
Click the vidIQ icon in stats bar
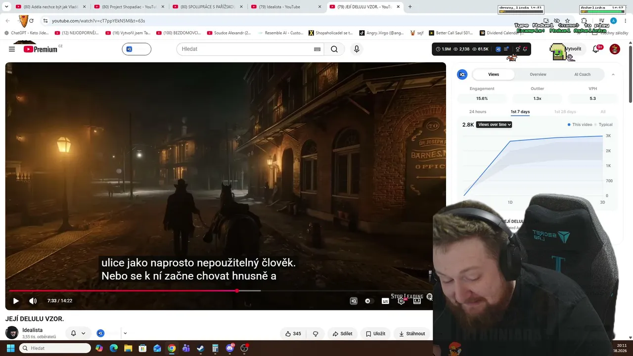click(498, 49)
